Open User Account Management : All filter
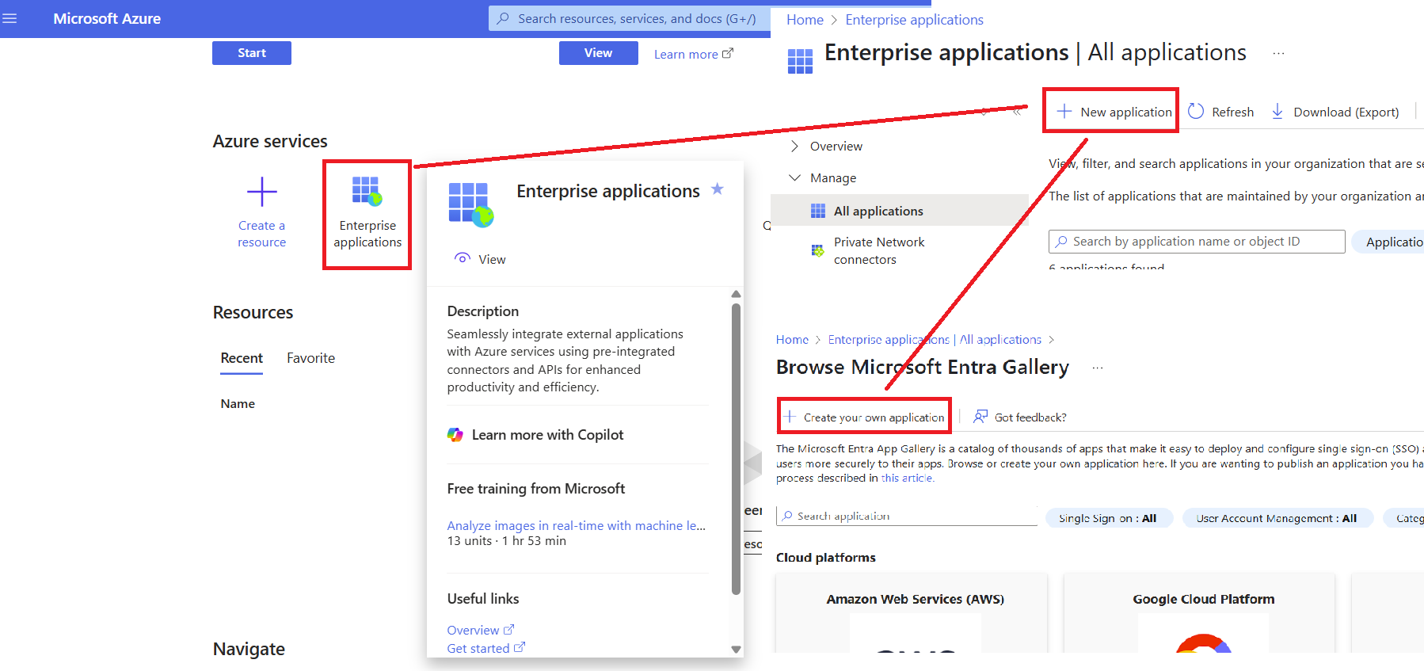 1277,518
